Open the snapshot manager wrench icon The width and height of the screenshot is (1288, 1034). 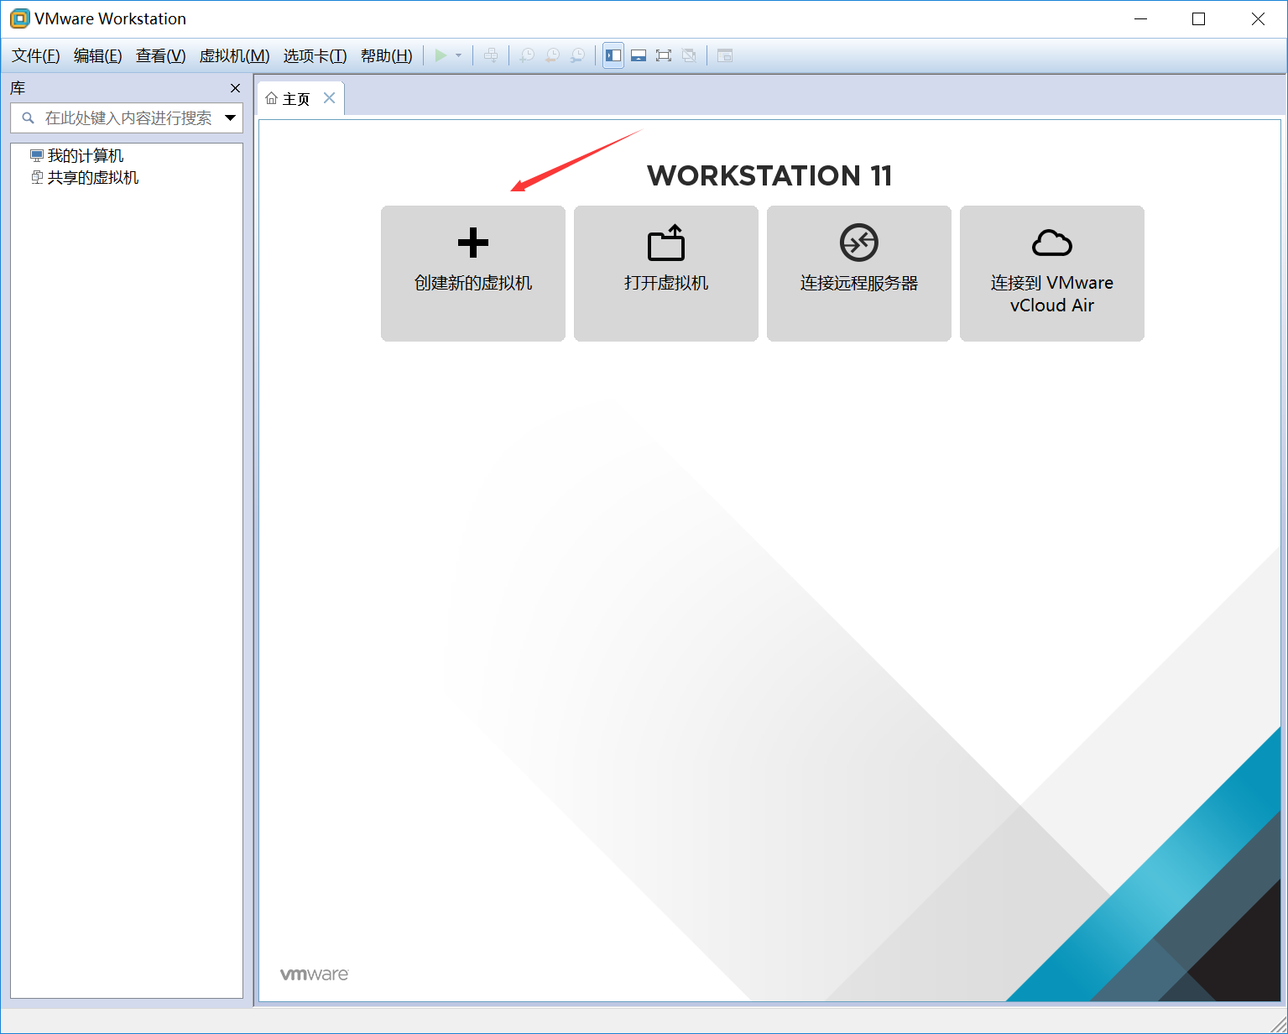(577, 55)
